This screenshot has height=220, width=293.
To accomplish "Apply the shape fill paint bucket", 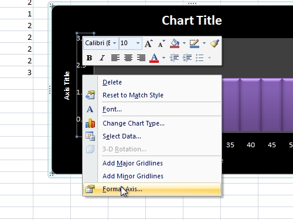I will tap(175, 43).
